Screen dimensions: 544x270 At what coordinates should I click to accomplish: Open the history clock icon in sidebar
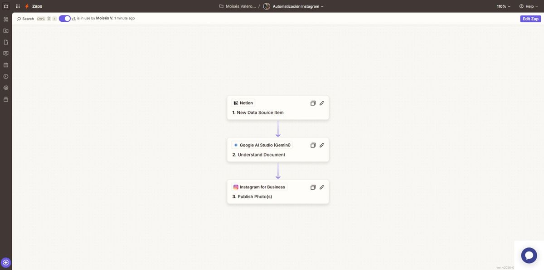6,76
